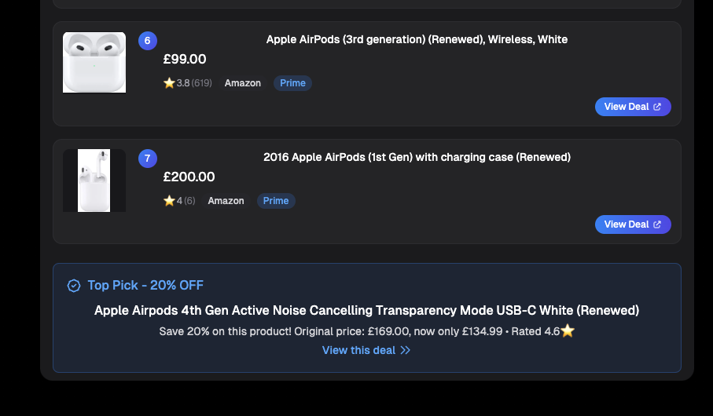This screenshot has width=713, height=416.
Task: Click the star icon beside the 4 rating
Action: pyautogui.click(x=169, y=201)
